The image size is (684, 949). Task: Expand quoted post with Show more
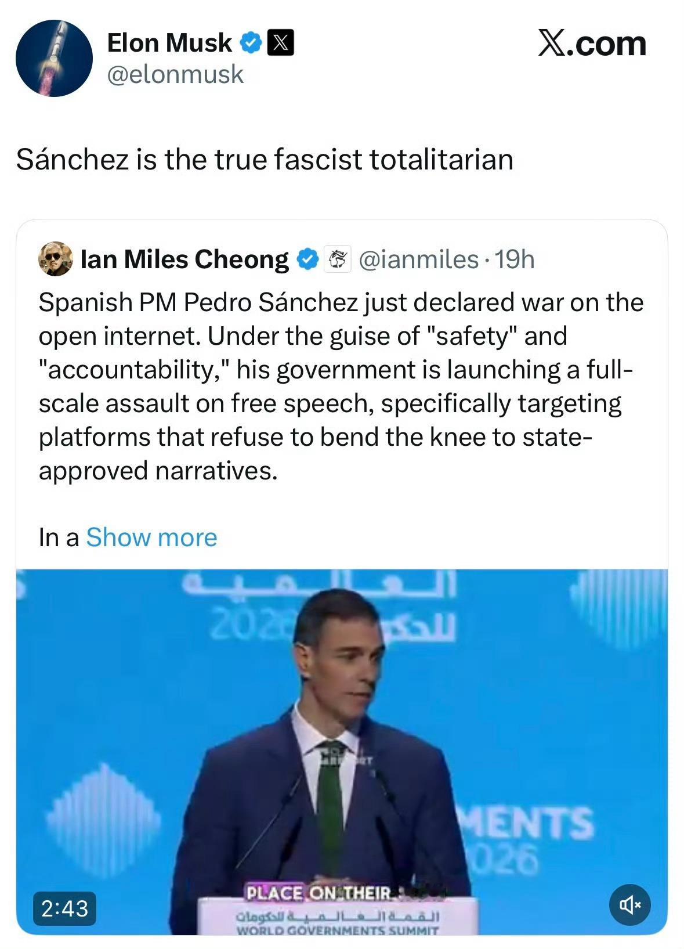pyautogui.click(x=151, y=537)
